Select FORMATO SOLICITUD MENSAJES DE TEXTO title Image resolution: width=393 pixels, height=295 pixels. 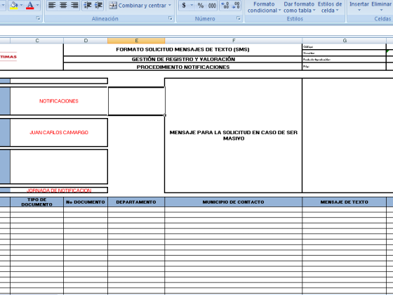[182, 50]
